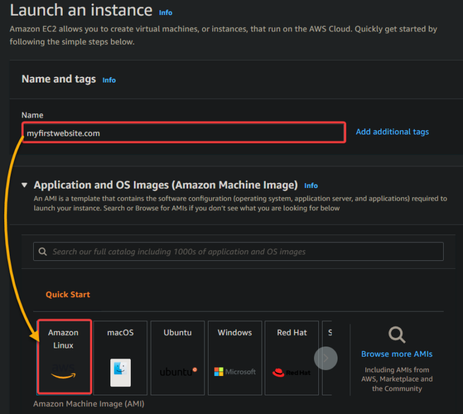Open Info link beside Launch an instance
This screenshot has height=414, width=463.
click(x=166, y=13)
